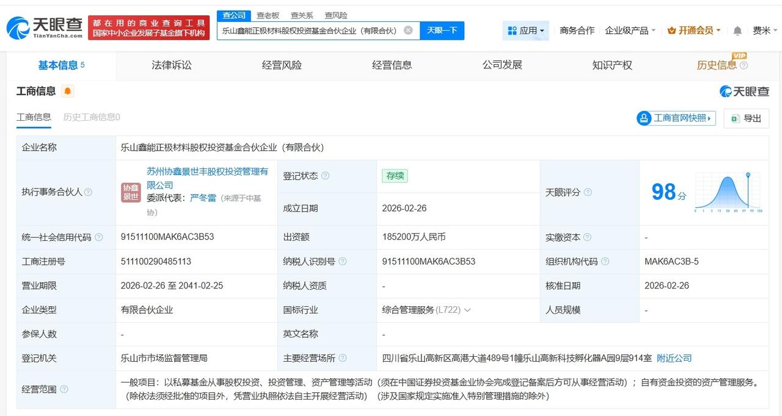
Task: Click help icon beside 历史信息 tab
Action: tap(744, 65)
